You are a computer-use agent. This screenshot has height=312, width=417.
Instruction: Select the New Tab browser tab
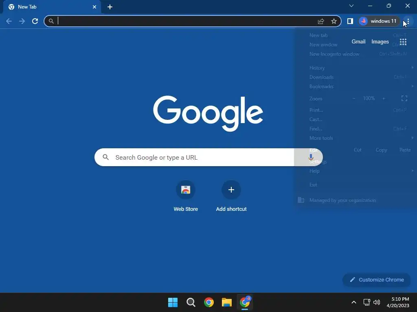[52, 7]
